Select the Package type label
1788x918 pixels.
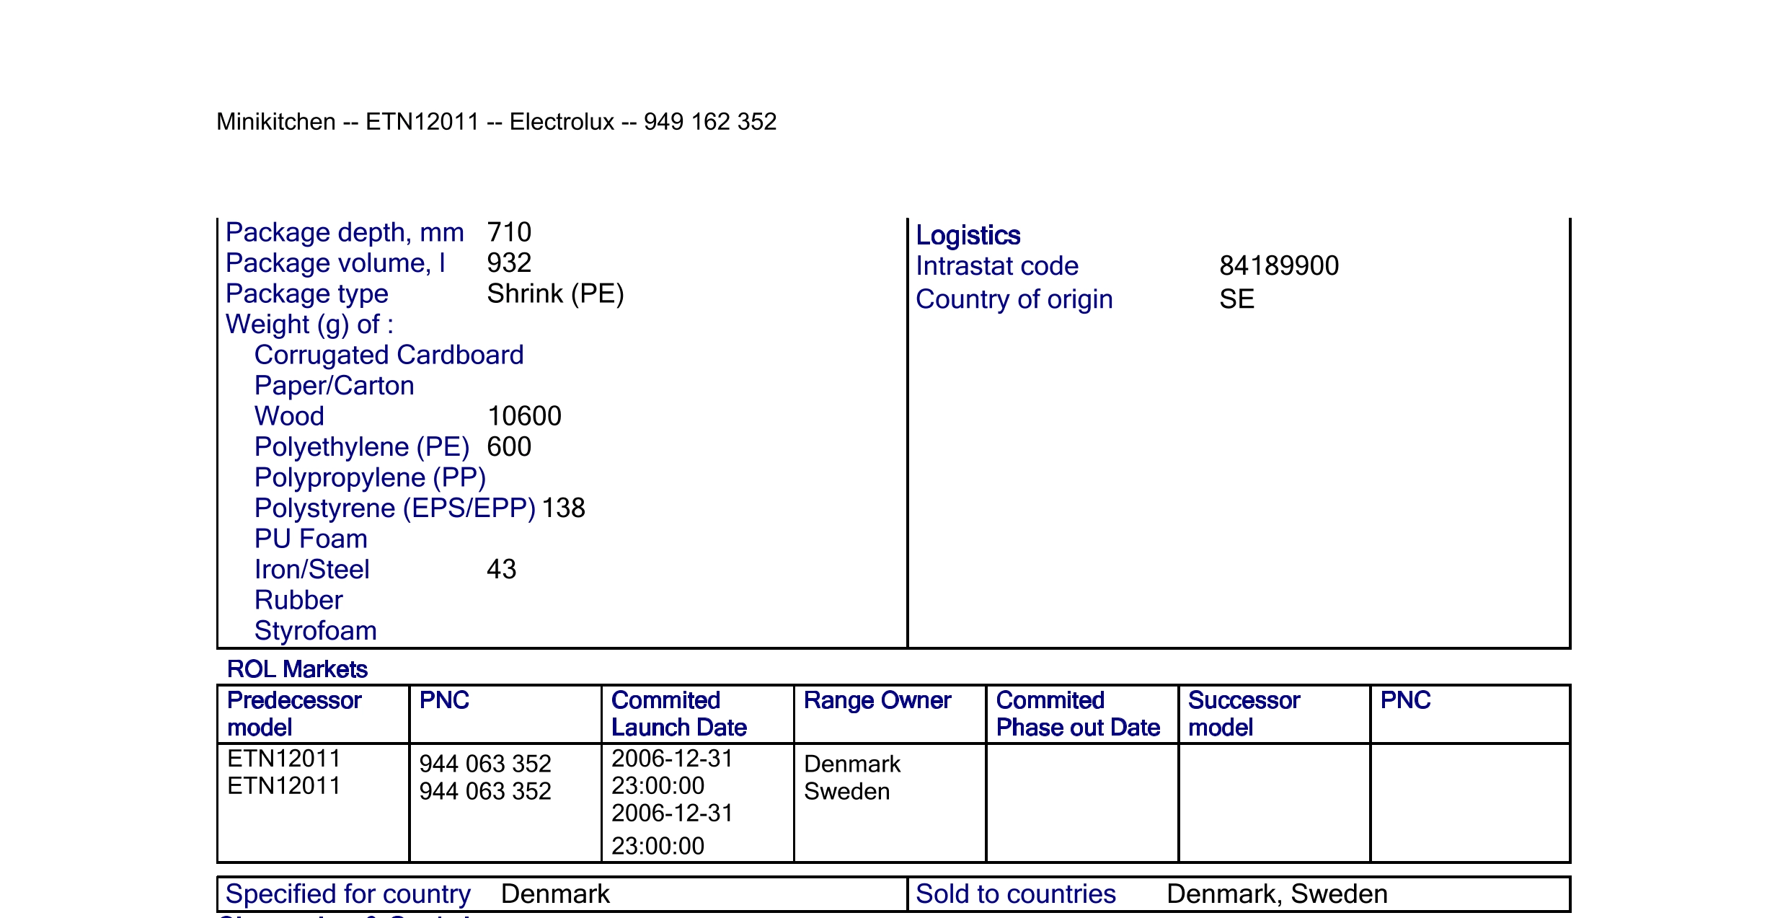[307, 294]
